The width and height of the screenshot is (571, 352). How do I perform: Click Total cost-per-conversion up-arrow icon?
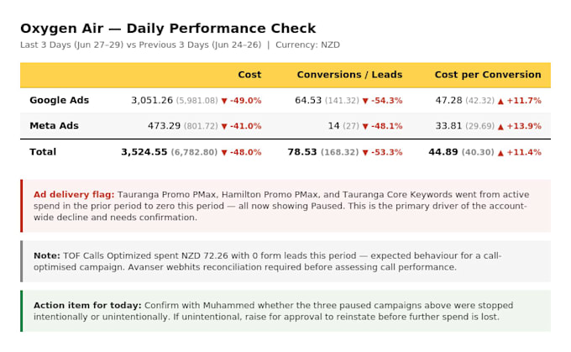[x=500, y=153]
